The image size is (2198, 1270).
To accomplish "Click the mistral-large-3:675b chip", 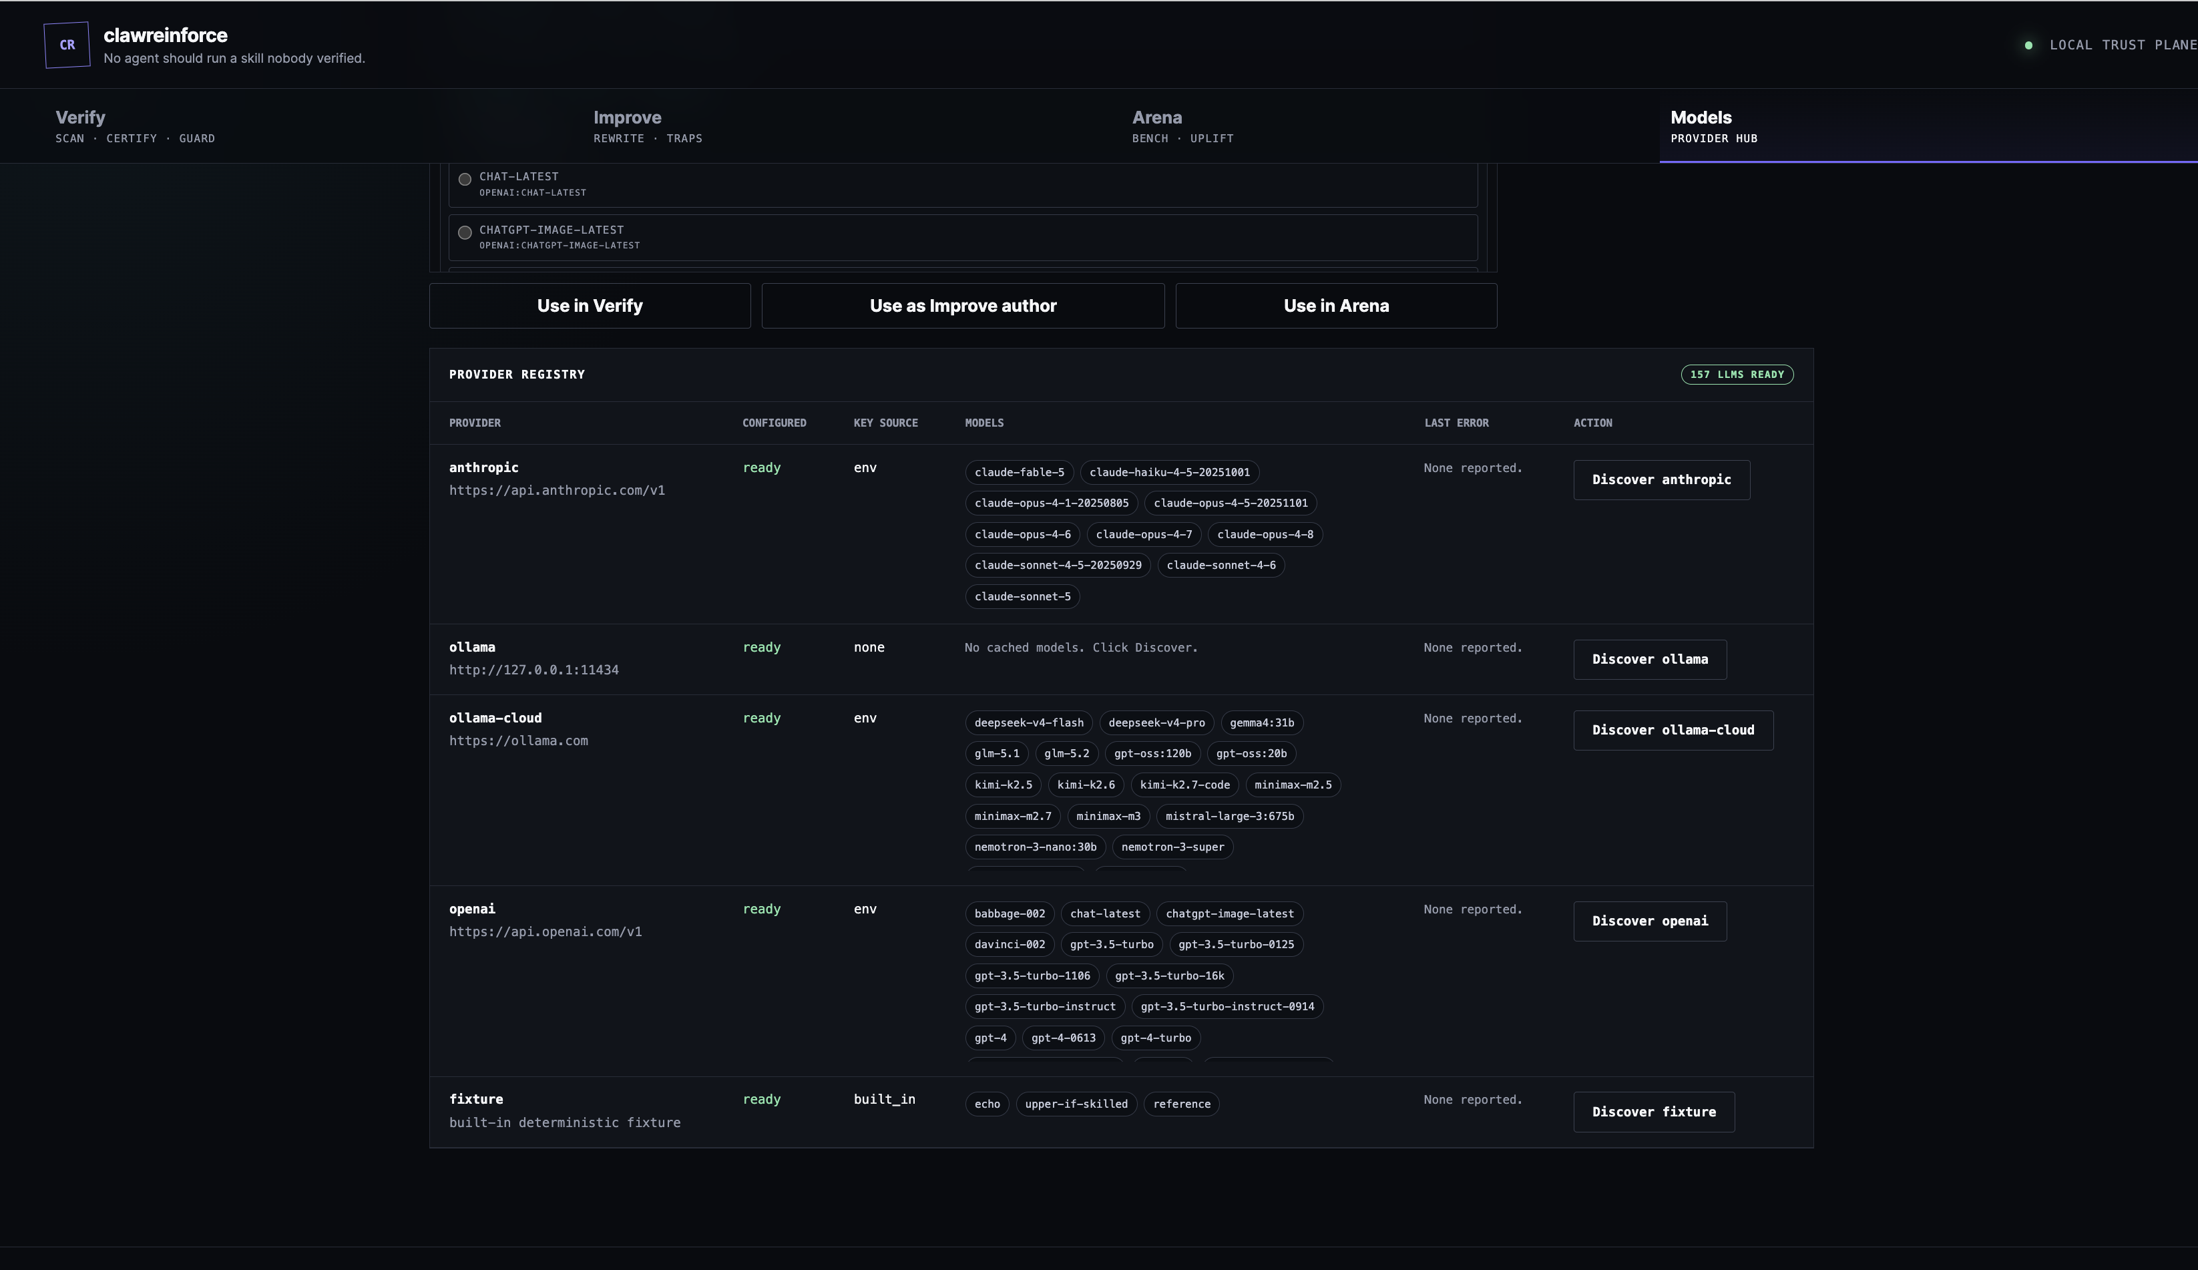I will pyautogui.click(x=1230, y=817).
